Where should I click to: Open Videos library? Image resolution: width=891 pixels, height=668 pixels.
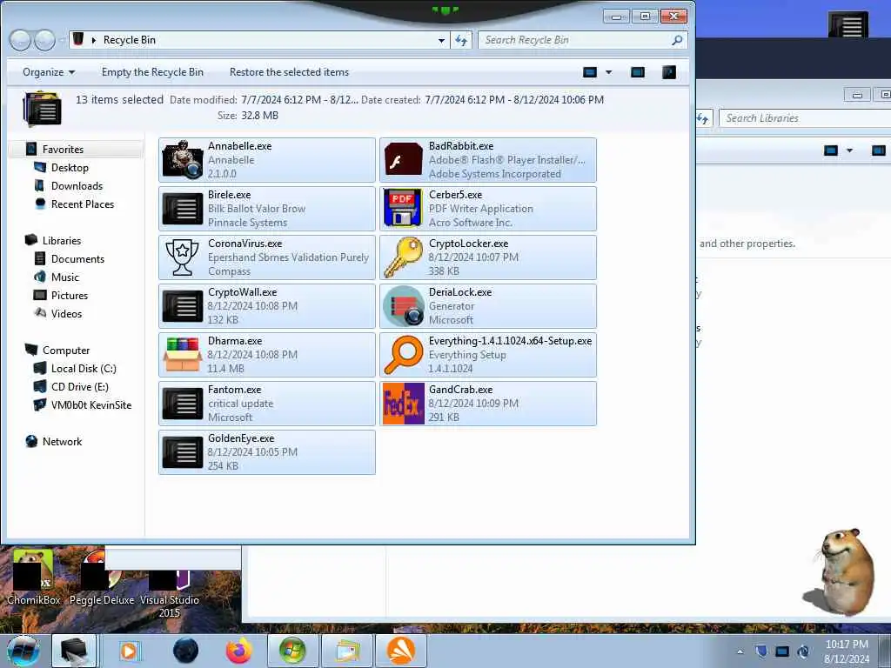(66, 313)
